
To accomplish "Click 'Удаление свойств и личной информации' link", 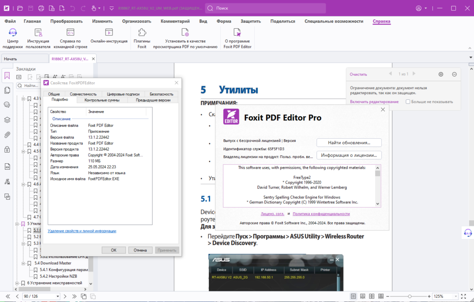I will tap(82, 231).
